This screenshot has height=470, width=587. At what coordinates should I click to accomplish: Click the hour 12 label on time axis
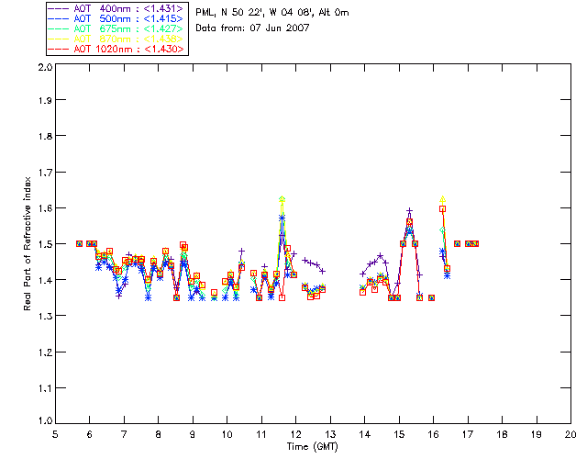click(x=295, y=434)
